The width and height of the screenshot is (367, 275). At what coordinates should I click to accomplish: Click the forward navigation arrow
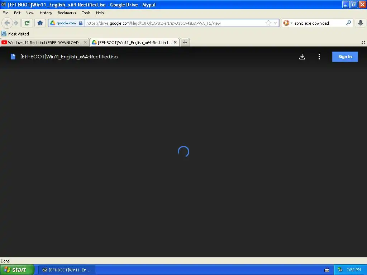click(x=16, y=23)
